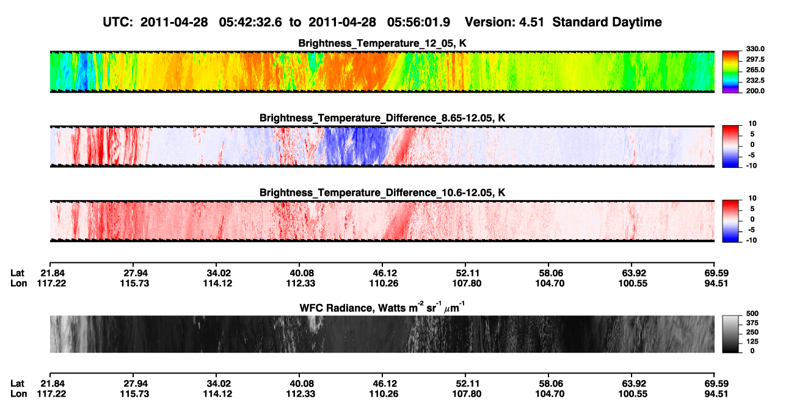Viewport: 794px width, 407px height.
Task: Click the bottom axis Lon row label
Action: click(x=18, y=394)
